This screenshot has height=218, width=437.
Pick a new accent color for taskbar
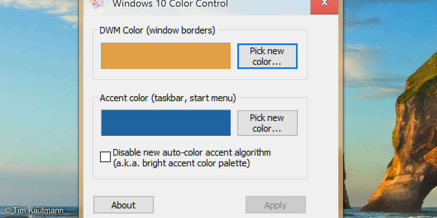(x=267, y=123)
